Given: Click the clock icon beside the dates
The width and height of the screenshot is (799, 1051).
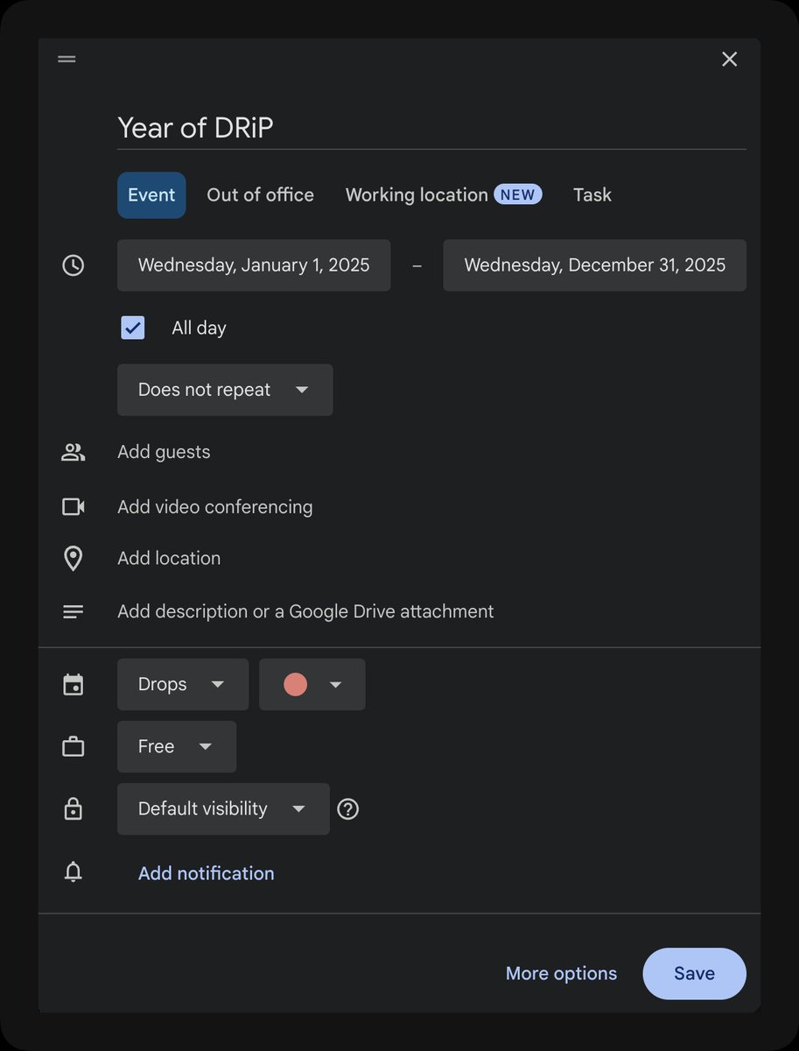Looking at the screenshot, I should pyautogui.click(x=74, y=265).
